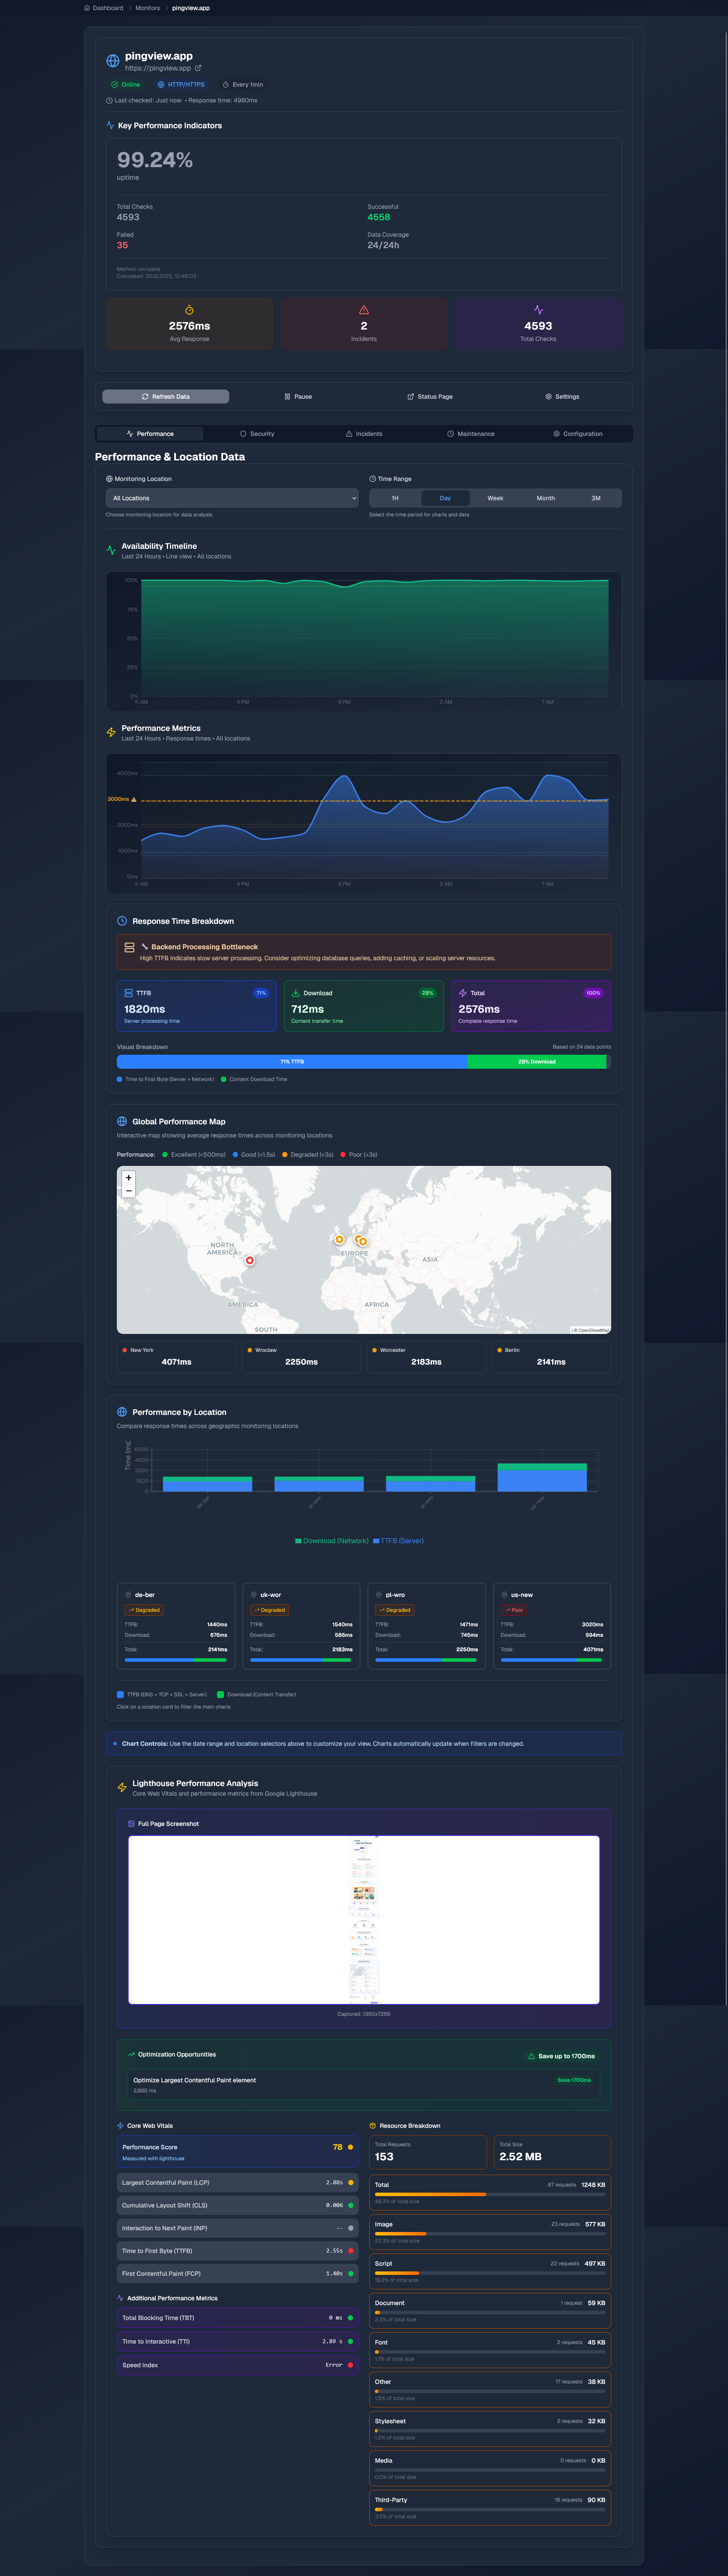
Task: Select the Week time range
Action: 495,498
